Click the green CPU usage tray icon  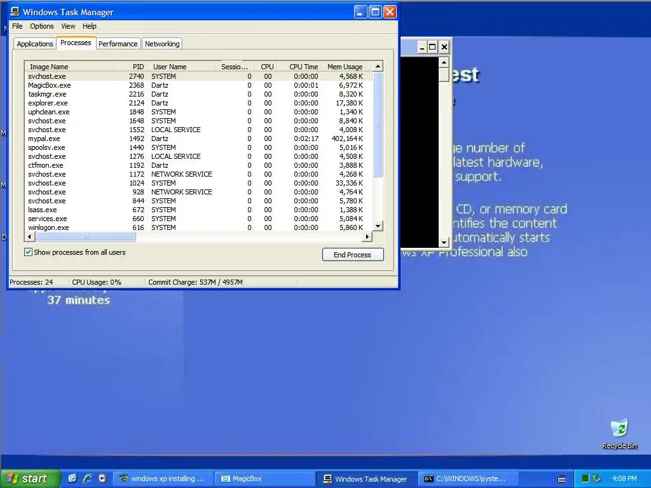pos(585,478)
